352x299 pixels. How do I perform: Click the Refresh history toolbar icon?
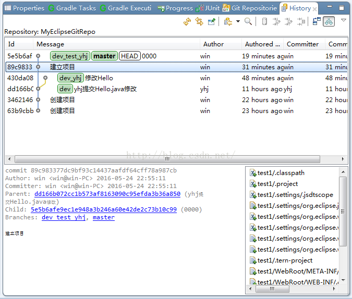click(x=187, y=22)
